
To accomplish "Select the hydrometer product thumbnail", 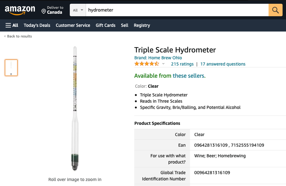I will 11,68.
